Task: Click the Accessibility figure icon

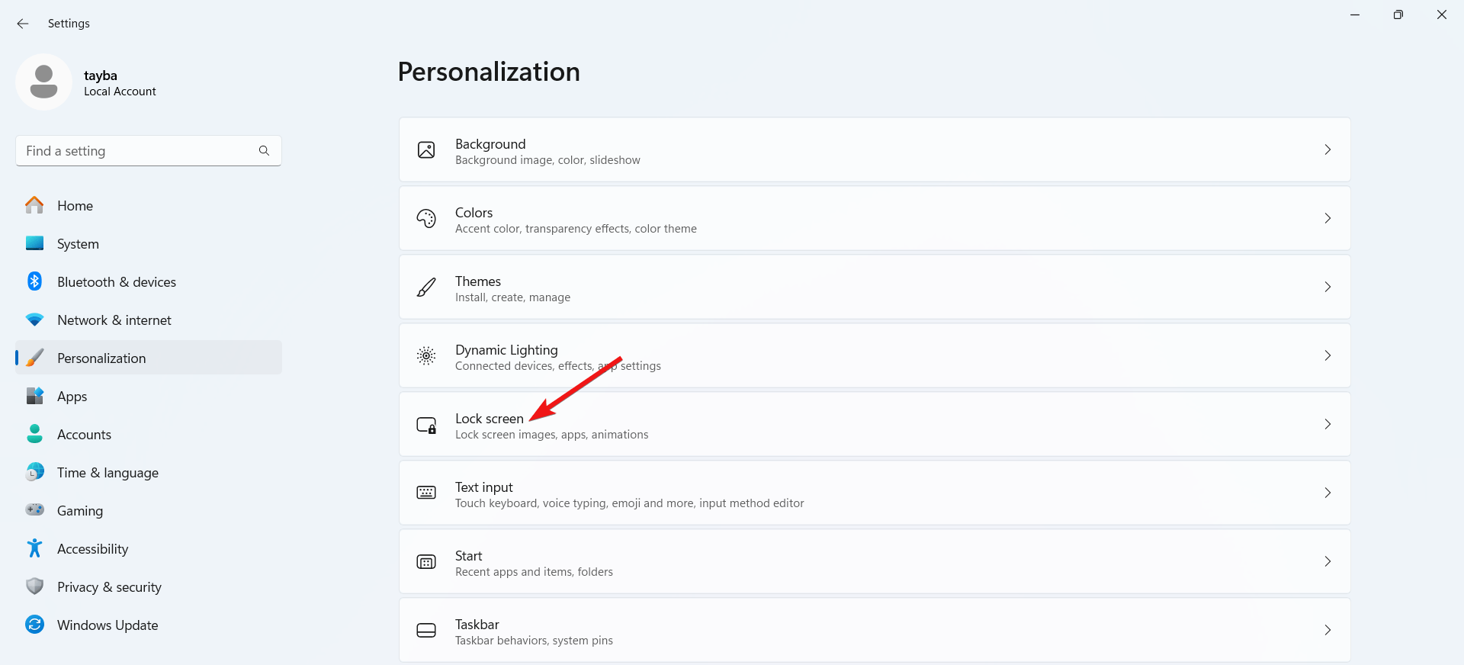Action: click(x=34, y=548)
